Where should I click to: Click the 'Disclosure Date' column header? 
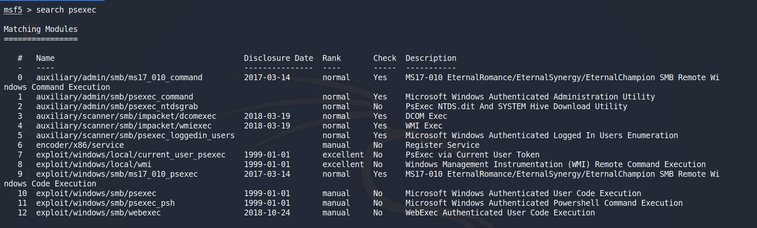pyautogui.click(x=278, y=58)
